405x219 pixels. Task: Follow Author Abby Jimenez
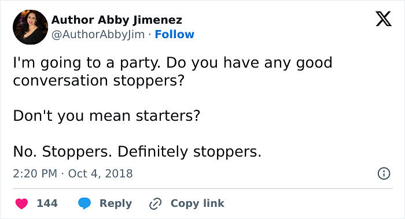[175, 34]
